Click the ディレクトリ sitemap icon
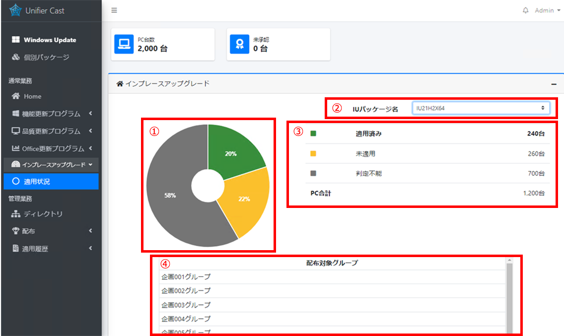The height and width of the screenshot is (336, 564). [16, 214]
